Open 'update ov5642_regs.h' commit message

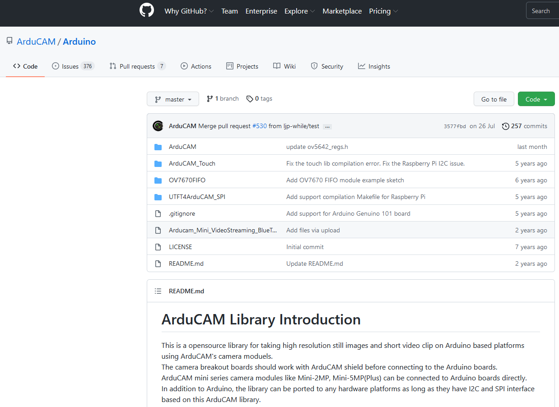coord(317,147)
